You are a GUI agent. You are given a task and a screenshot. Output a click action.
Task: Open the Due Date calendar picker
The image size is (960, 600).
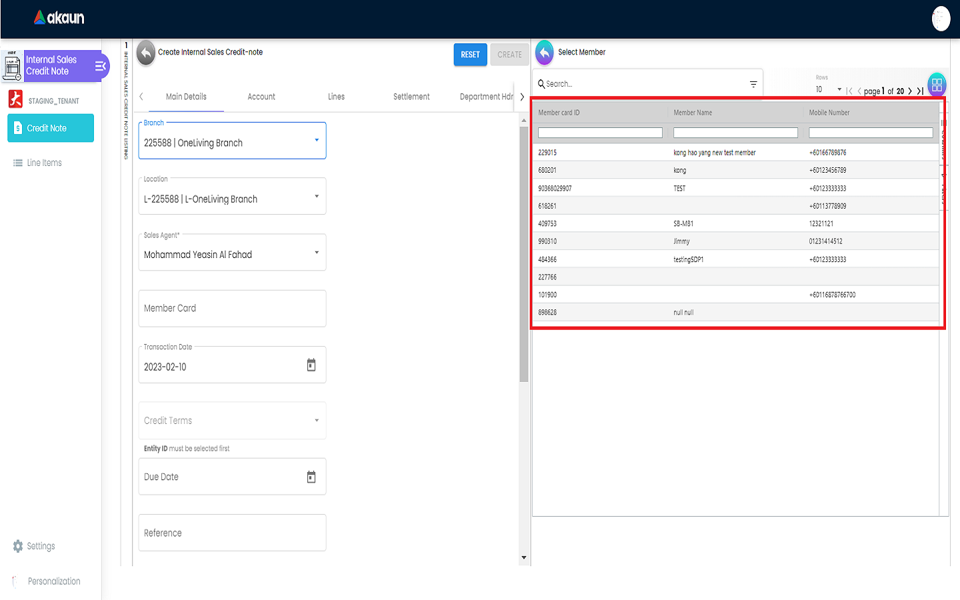pyautogui.click(x=311, y=477)
